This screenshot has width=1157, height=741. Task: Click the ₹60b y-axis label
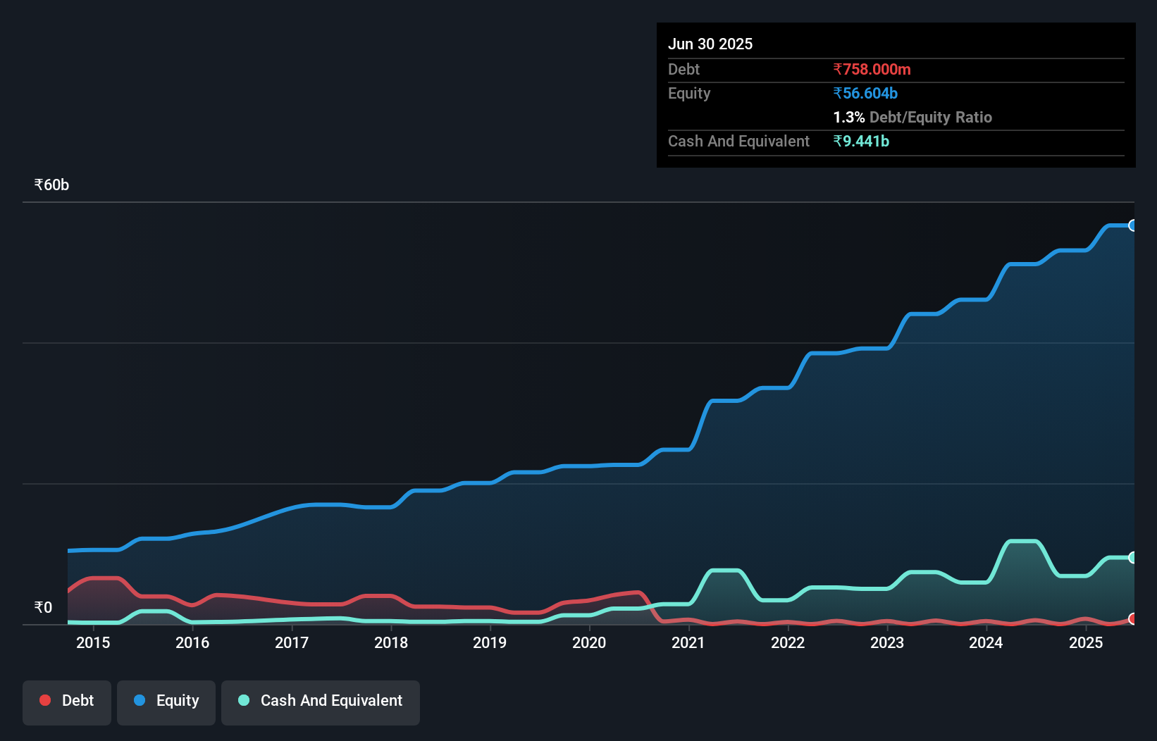click(x=52, y=185)
